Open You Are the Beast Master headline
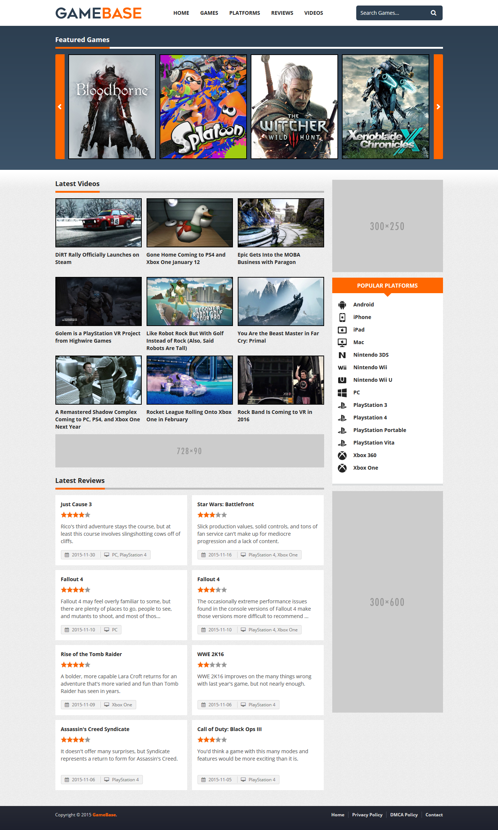 pos(278,337)
